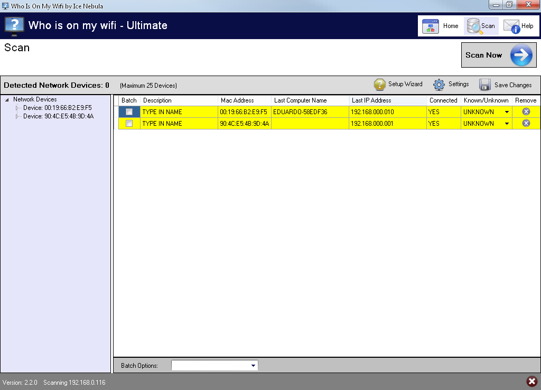
Task: Select Mac cell 90:4C:E5:4B:9D:4A in table
Action: (245, 124)
